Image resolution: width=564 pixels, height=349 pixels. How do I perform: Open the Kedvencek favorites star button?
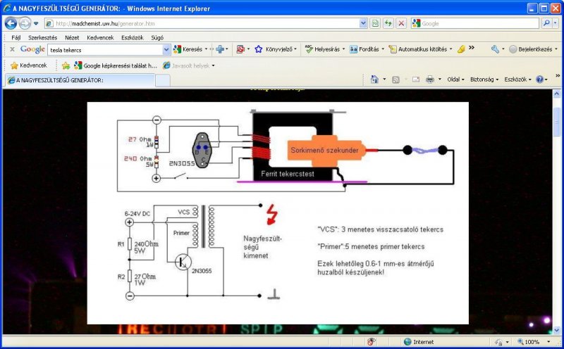29,65
